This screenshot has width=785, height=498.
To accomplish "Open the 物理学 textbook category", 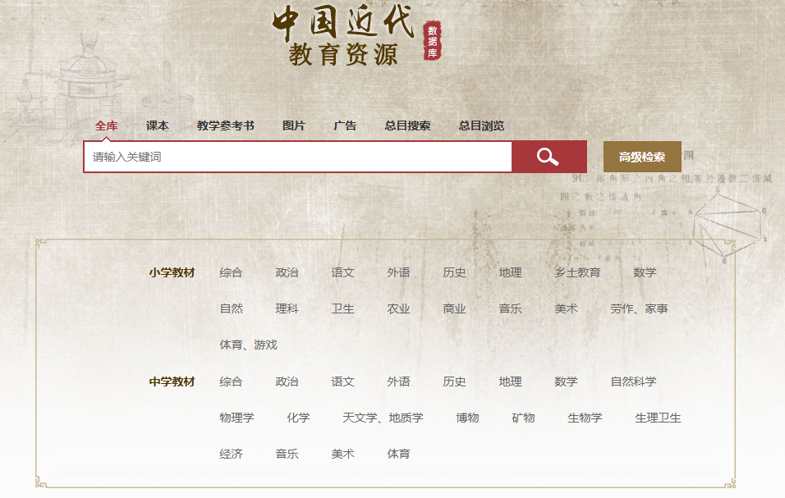I will point(236,418).
